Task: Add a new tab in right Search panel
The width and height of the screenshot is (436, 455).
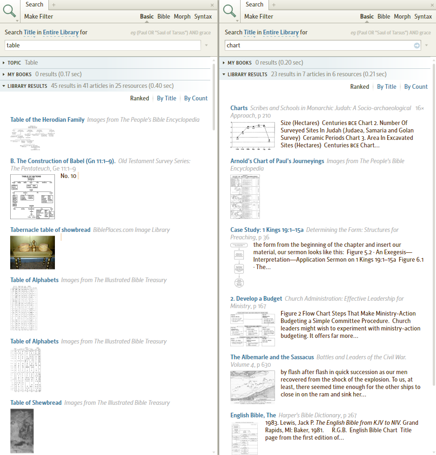Action: click(274, 5)
